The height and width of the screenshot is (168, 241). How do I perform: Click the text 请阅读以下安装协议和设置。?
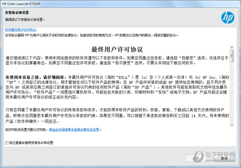[25, 20]
